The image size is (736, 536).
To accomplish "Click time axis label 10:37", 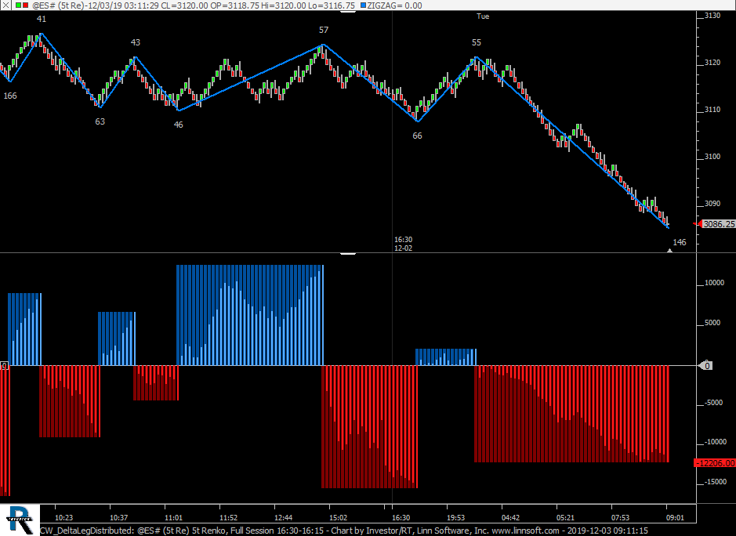I will click(x=119, y=517).
